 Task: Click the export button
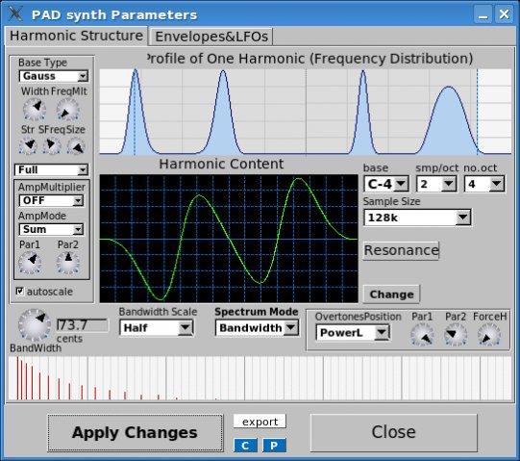tap(260, 422)
